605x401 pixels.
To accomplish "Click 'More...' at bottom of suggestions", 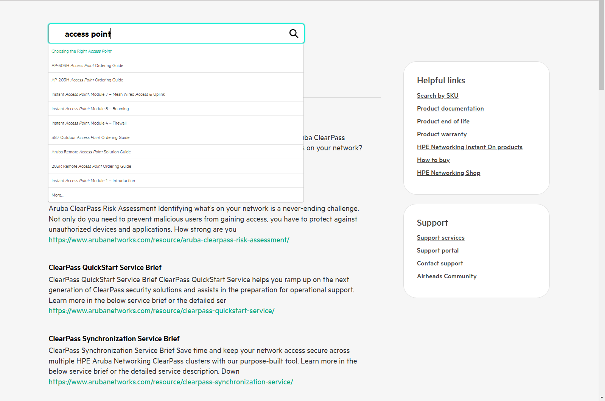I will pos(176,195).
